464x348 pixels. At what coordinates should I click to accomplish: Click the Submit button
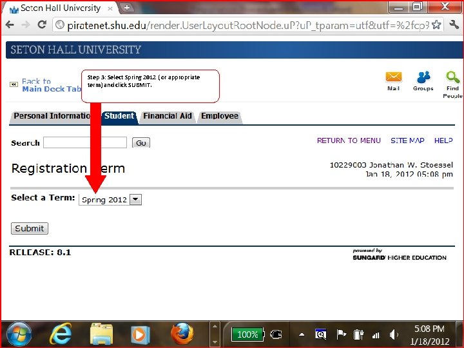[30, 228]
